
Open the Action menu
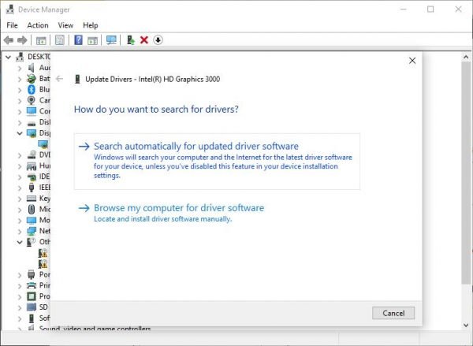pyautogui.click(x=38, y=25)
